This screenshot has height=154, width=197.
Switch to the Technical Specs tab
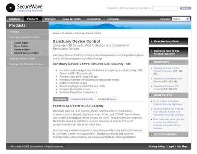107,99
